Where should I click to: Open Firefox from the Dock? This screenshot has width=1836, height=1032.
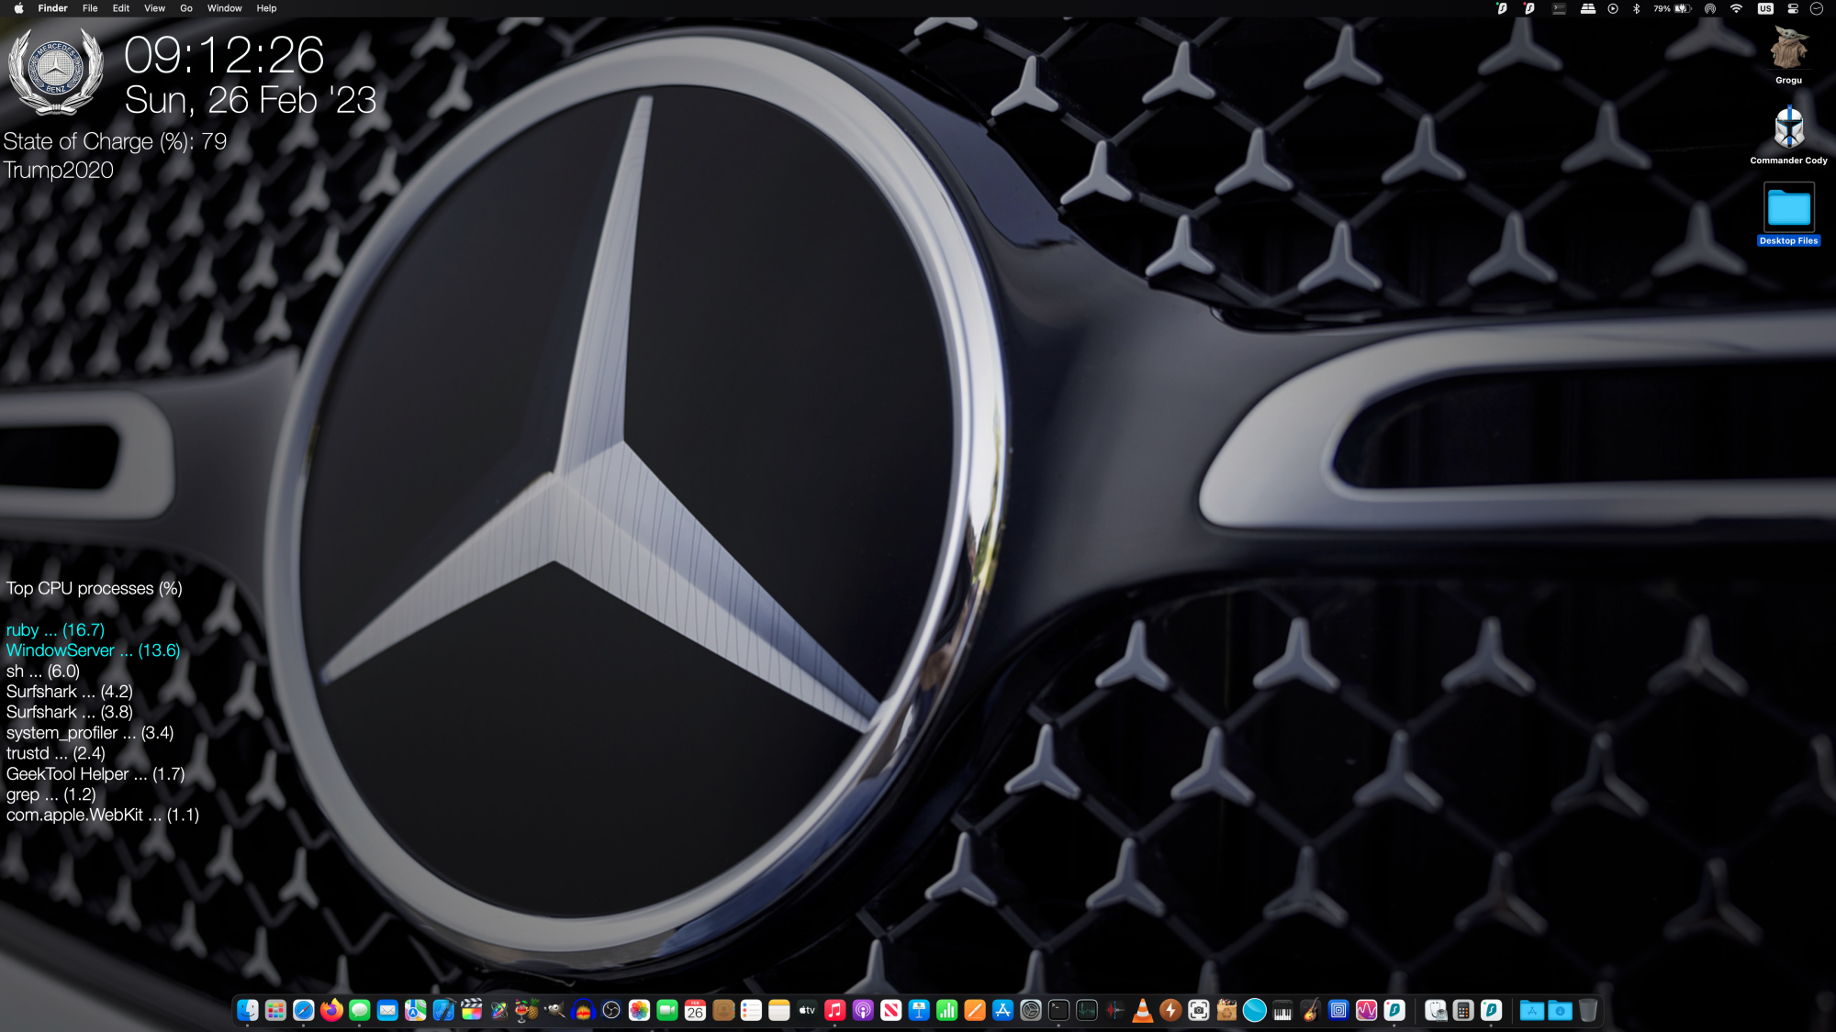coord(331,1010)
